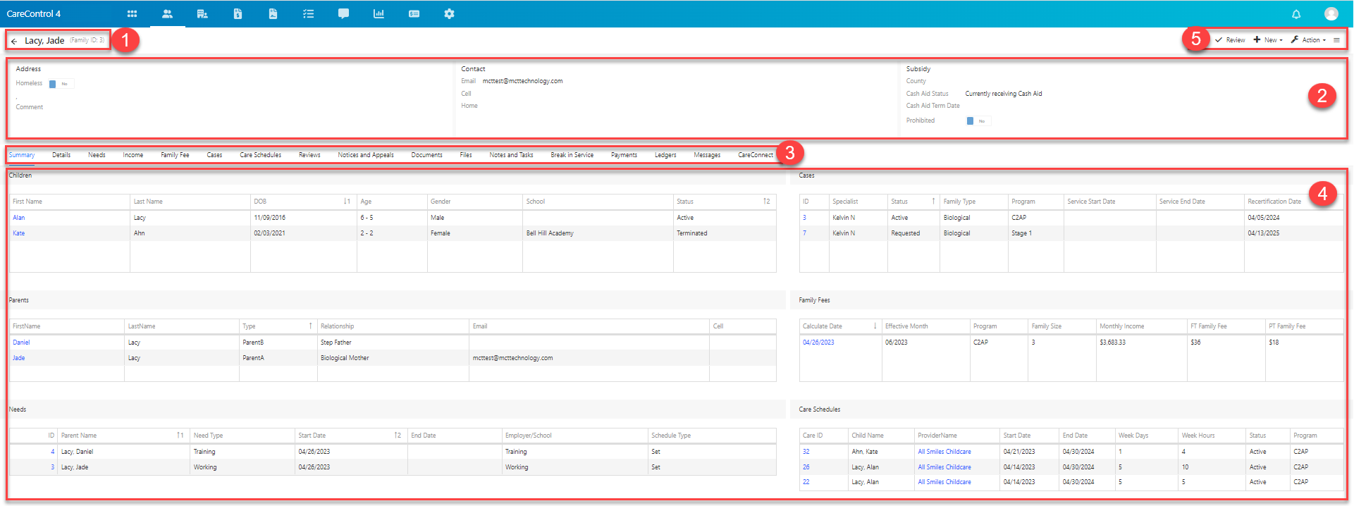Toggle the Homeless switch

click(61, 84)
